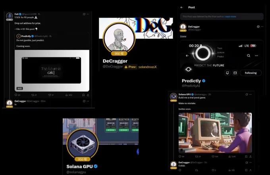The height and width of the screenshot is (175, 270).
Task: Open the Grok icon on Fati's post
Action: (x=84, y=14)
